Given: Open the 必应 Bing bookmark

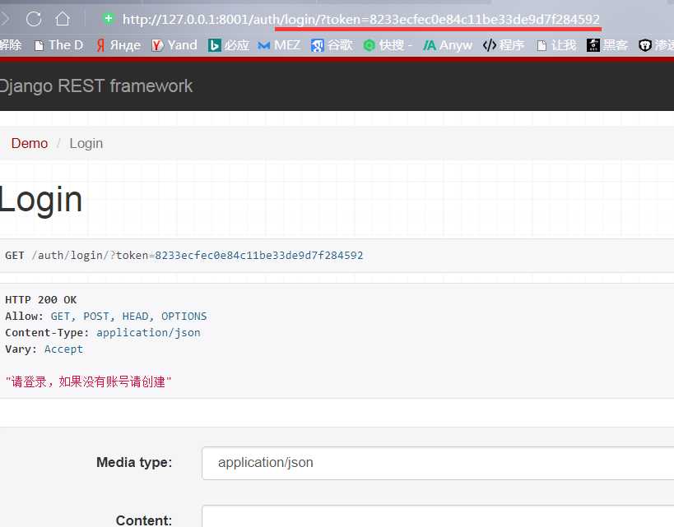Looking at the screenshot, I should pyautogui.click(x=228, y=45).
